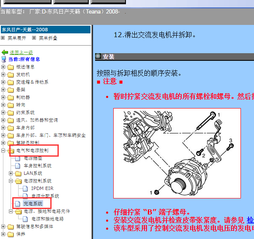This screenshot has height=239, width=254.
Task: Select the 电源分配系统 tree item
Action: pyautogui.click(x=45, y=196)
